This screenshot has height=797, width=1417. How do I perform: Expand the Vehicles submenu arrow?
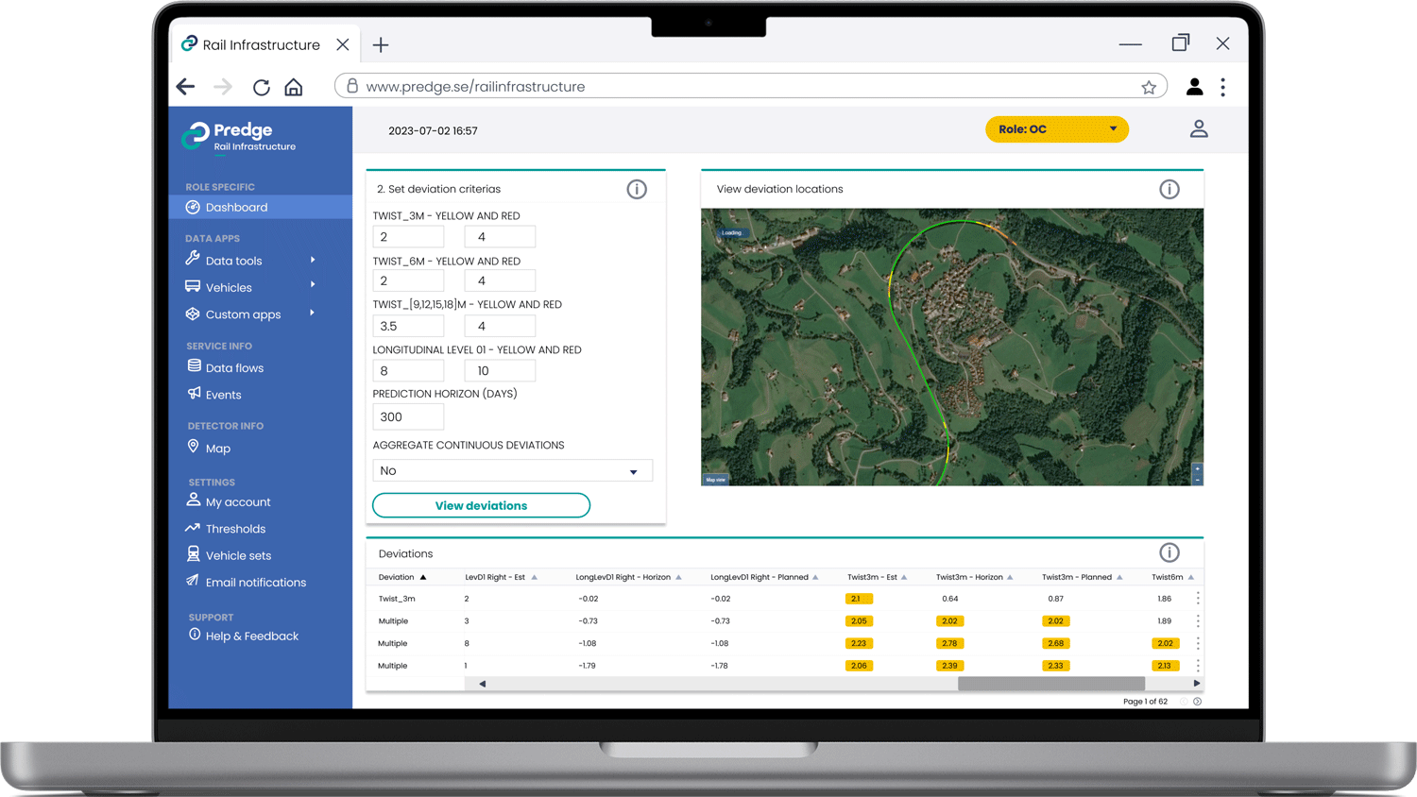313,285
